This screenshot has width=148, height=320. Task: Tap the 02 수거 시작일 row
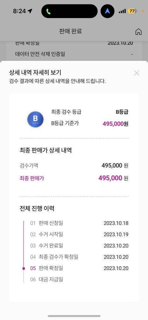[x=79, y=234]
